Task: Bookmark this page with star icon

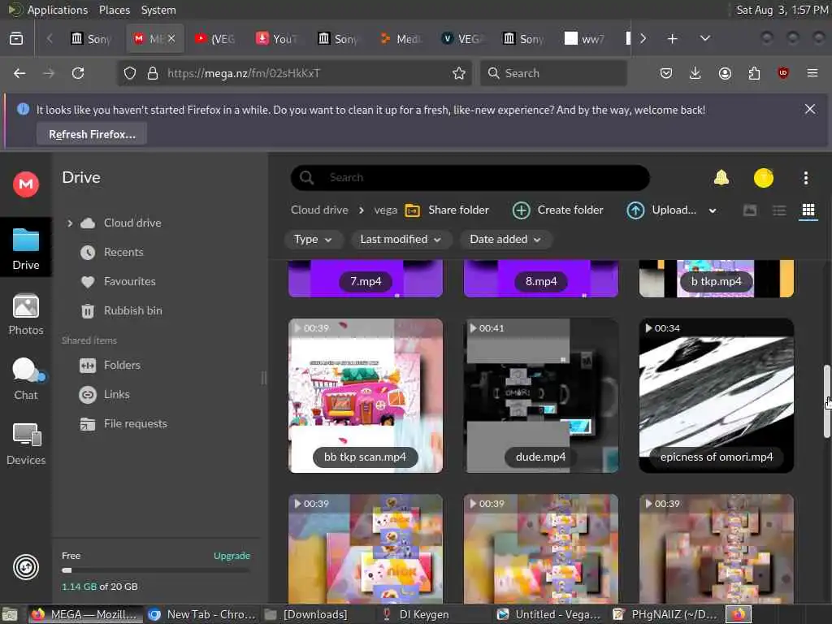Action: [459, 73]
